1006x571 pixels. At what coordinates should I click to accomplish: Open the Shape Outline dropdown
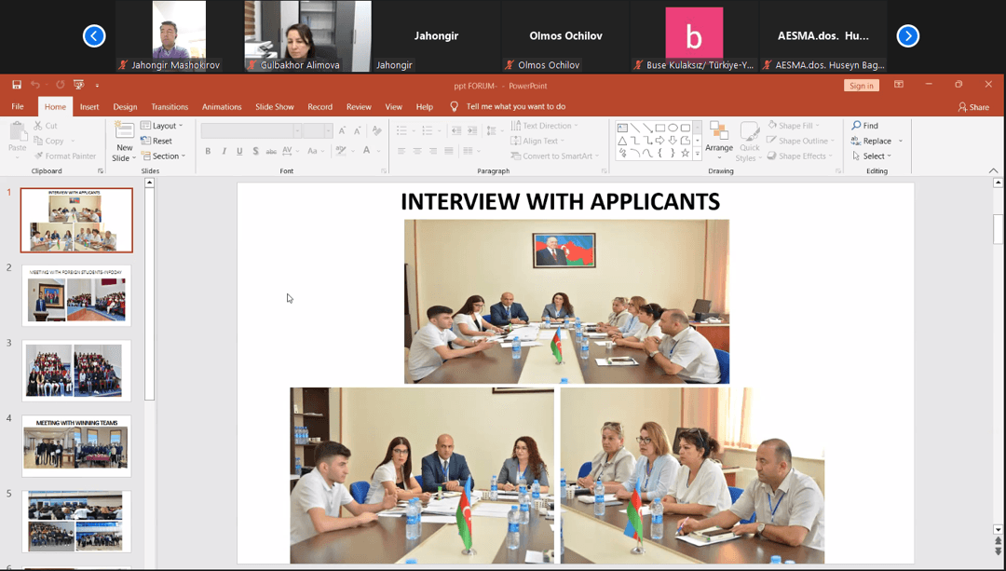tap(801, 141)
